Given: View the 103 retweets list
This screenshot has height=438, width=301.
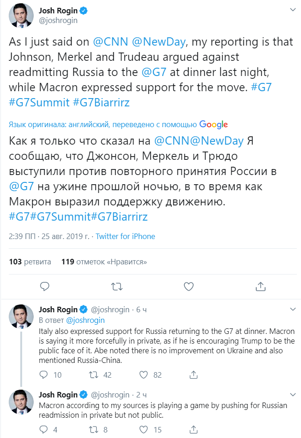Looking at the screenshot, I should [30, 262].
